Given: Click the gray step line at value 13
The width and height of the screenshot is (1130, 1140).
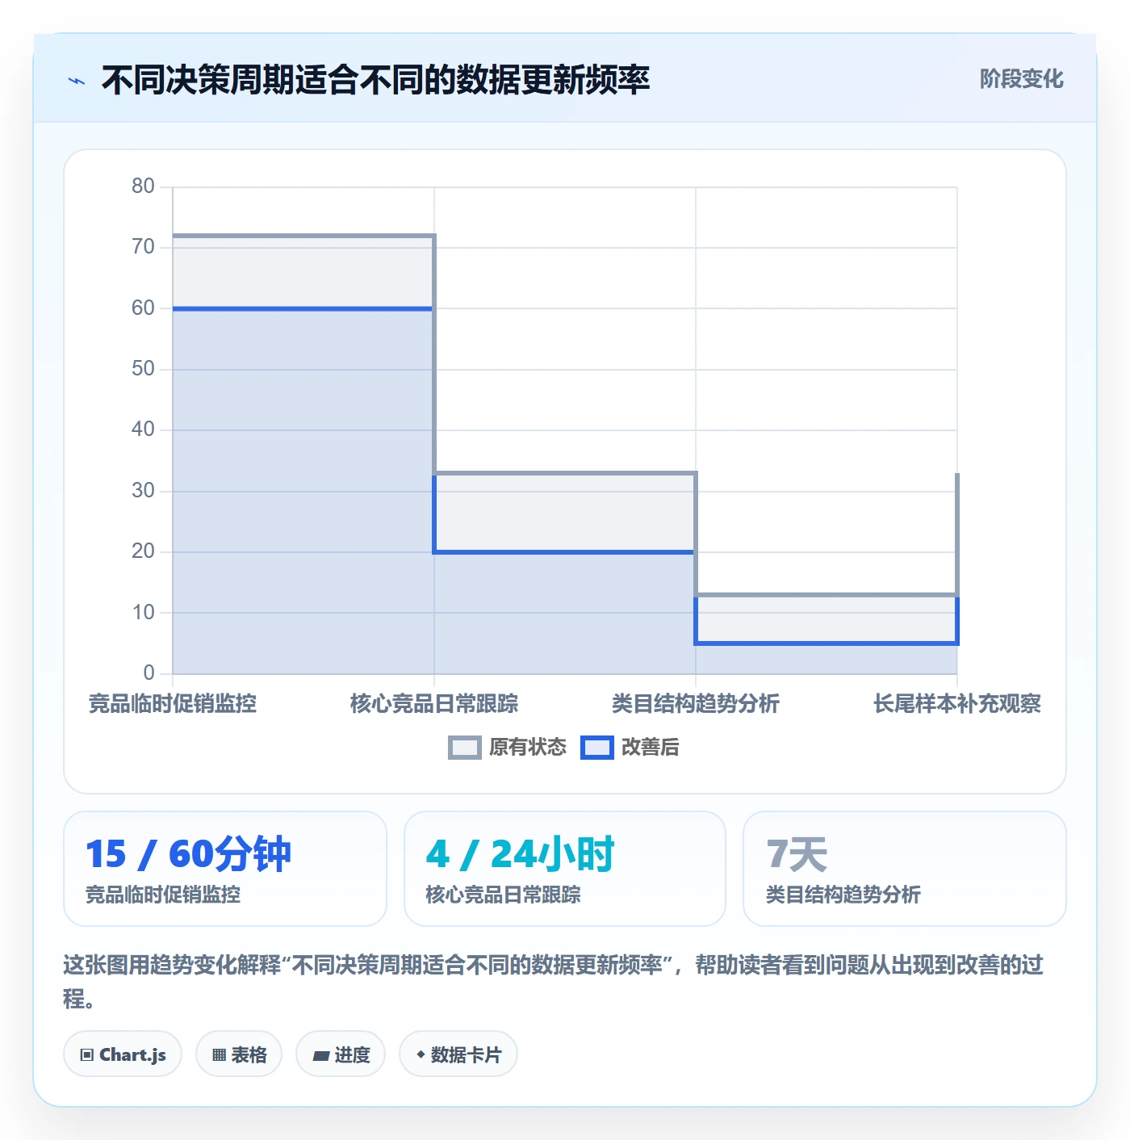Looking at the screenshot, I should pos(827,595).
